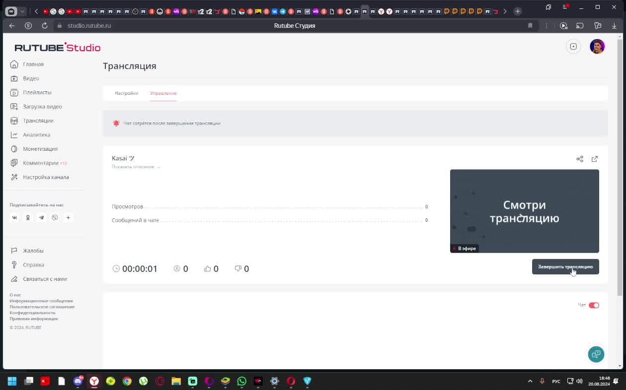The width and height of the screenshot is (626, 390).
Task: Open File Explorer from taskbar
Action: (176, 381)
